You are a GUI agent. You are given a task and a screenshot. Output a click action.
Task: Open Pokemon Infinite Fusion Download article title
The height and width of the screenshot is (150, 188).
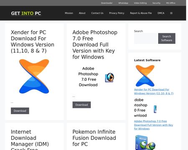(94, 138)
